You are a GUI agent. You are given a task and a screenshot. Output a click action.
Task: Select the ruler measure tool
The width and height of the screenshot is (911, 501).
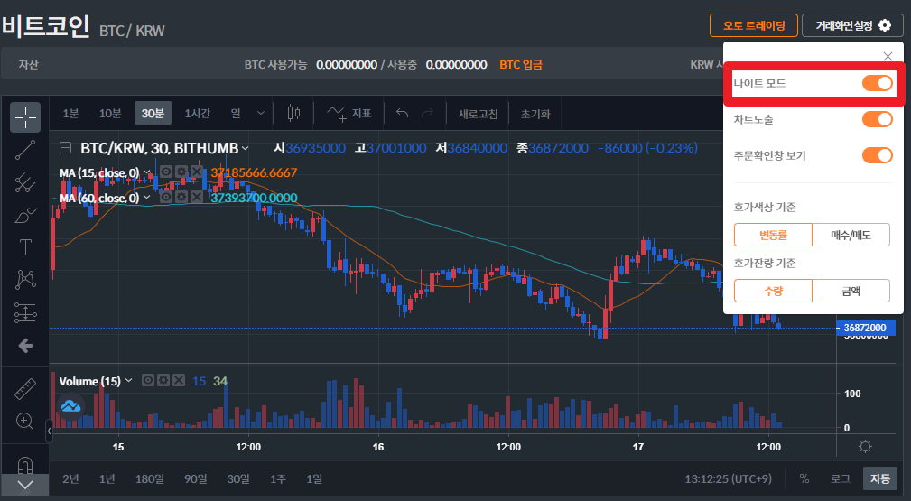point(25,389)
